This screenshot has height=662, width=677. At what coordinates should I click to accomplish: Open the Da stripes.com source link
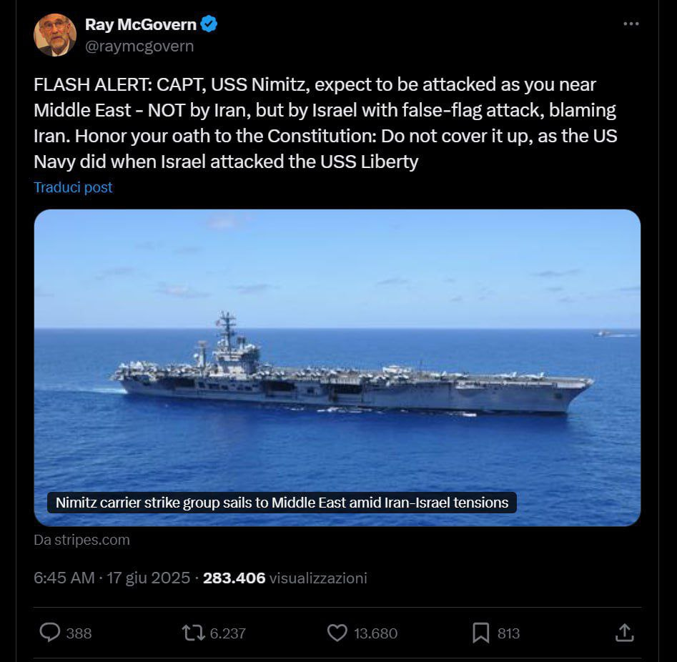pyautogui.click(x=81, y=540)
